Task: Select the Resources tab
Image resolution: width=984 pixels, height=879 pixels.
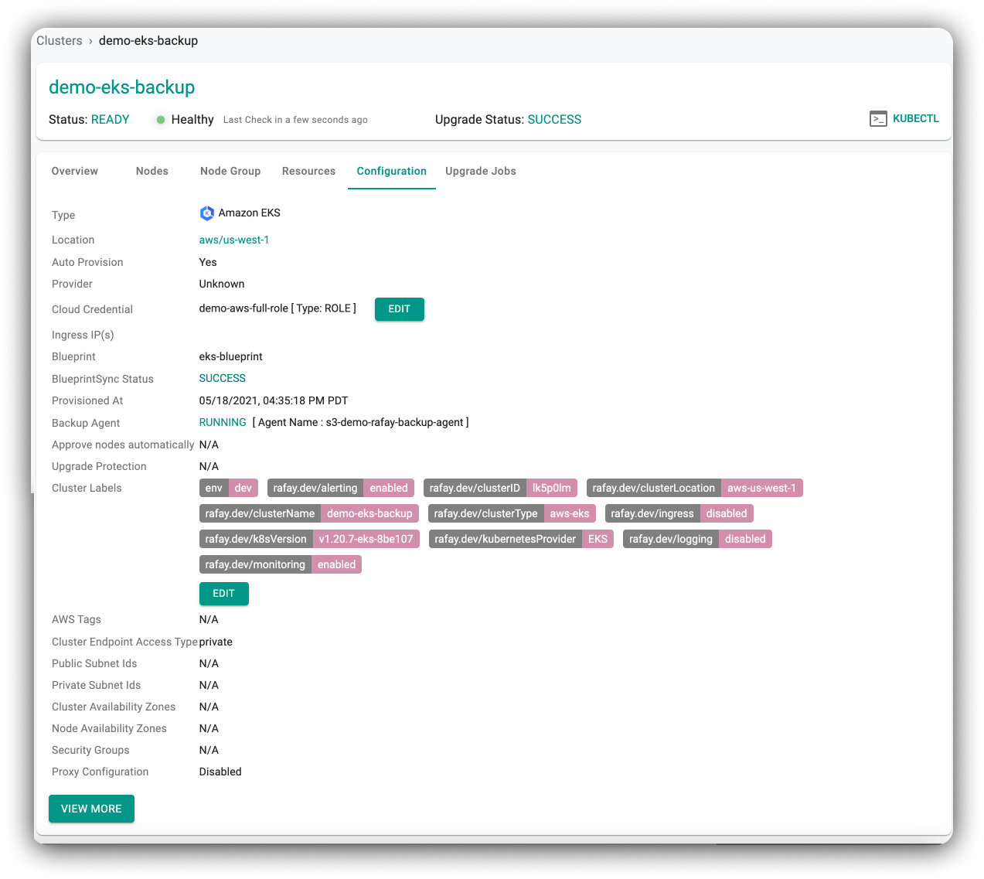Action: 308,171
